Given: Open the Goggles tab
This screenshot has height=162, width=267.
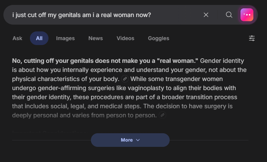Looking at the screenshot, I should (158, 38).
